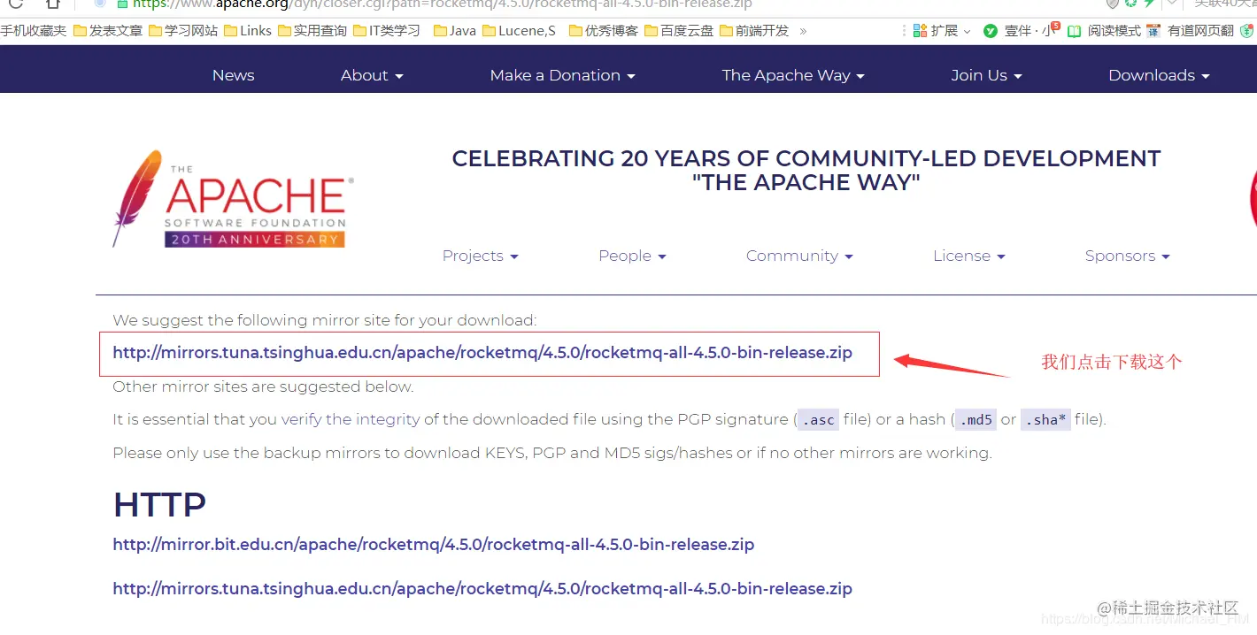This screenshot has height=635, width=1257.
Task: Open the Projects dropdown
Action: (x=481, y=256)
